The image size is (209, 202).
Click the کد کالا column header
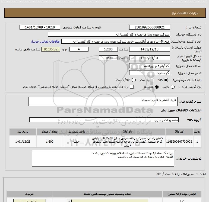click(179, 132)
